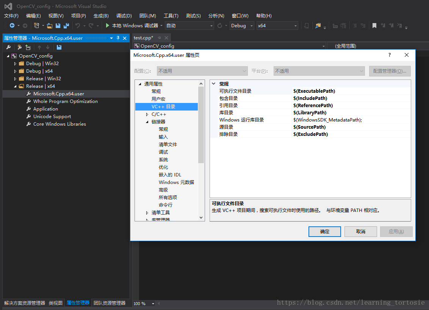Click the New Project toolbar icon
429x310 pixels.
pos(36,25)
